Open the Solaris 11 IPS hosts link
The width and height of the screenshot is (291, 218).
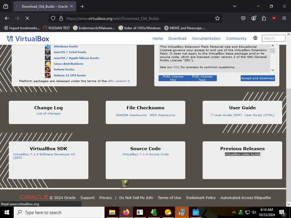(70, 75)
